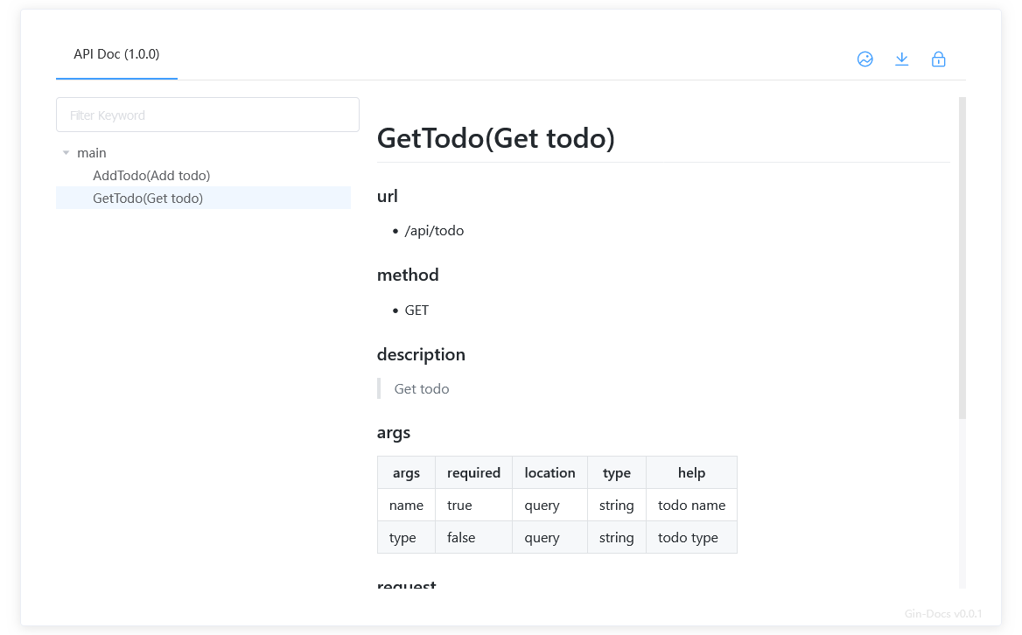The width and height of the screenshot is (1022, 635).
Task: Click the vertical scrollbar of doc panel
Action: point(962,258)
